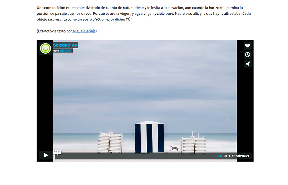Add video to Watch Later with clock icon

(x=247, y=55)
